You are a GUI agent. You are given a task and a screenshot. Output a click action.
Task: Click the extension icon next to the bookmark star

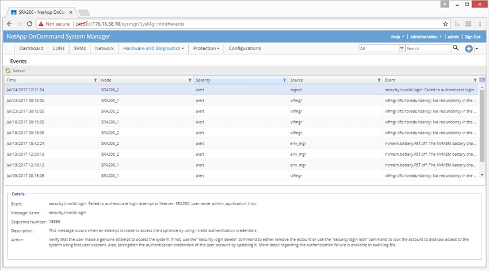pyautogui.click(x=457, y=24)
